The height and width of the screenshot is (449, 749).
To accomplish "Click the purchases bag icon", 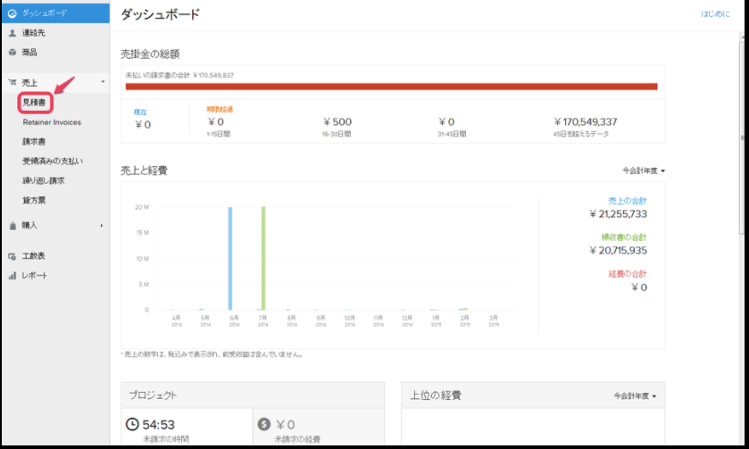I will click(12, 226).
